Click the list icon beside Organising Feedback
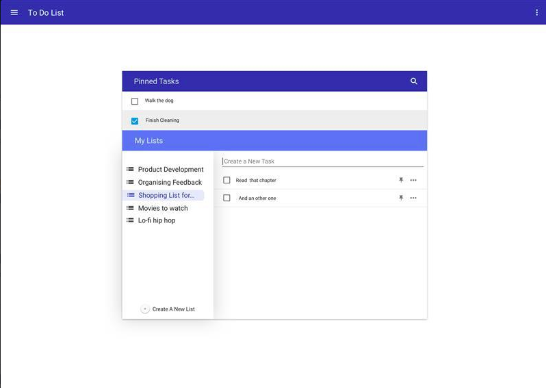Viewport: 546px width, 388px height. click(x=130, y=182)
